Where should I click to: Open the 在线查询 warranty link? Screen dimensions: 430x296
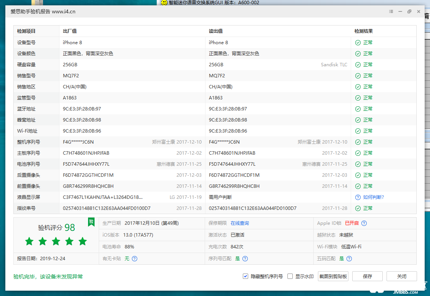pos(240,223)
